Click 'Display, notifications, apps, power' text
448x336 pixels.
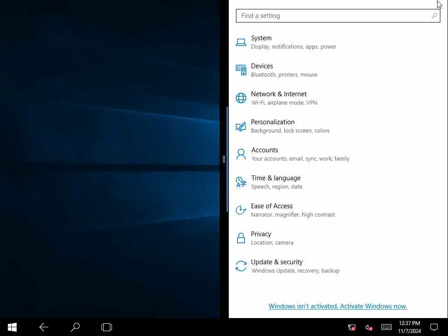point(294,46)
